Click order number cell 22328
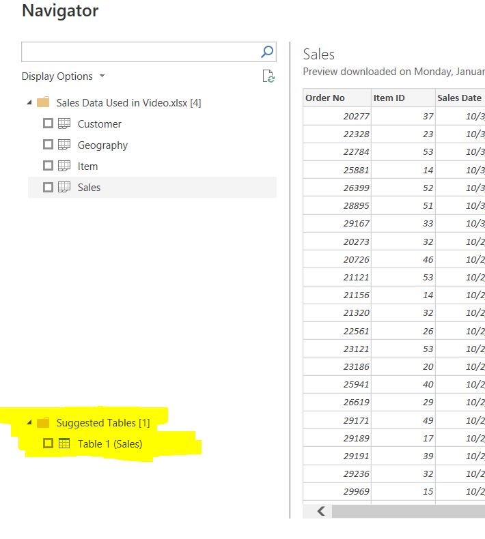The width and height of the screenshot is (485, 539). (337, 134)
